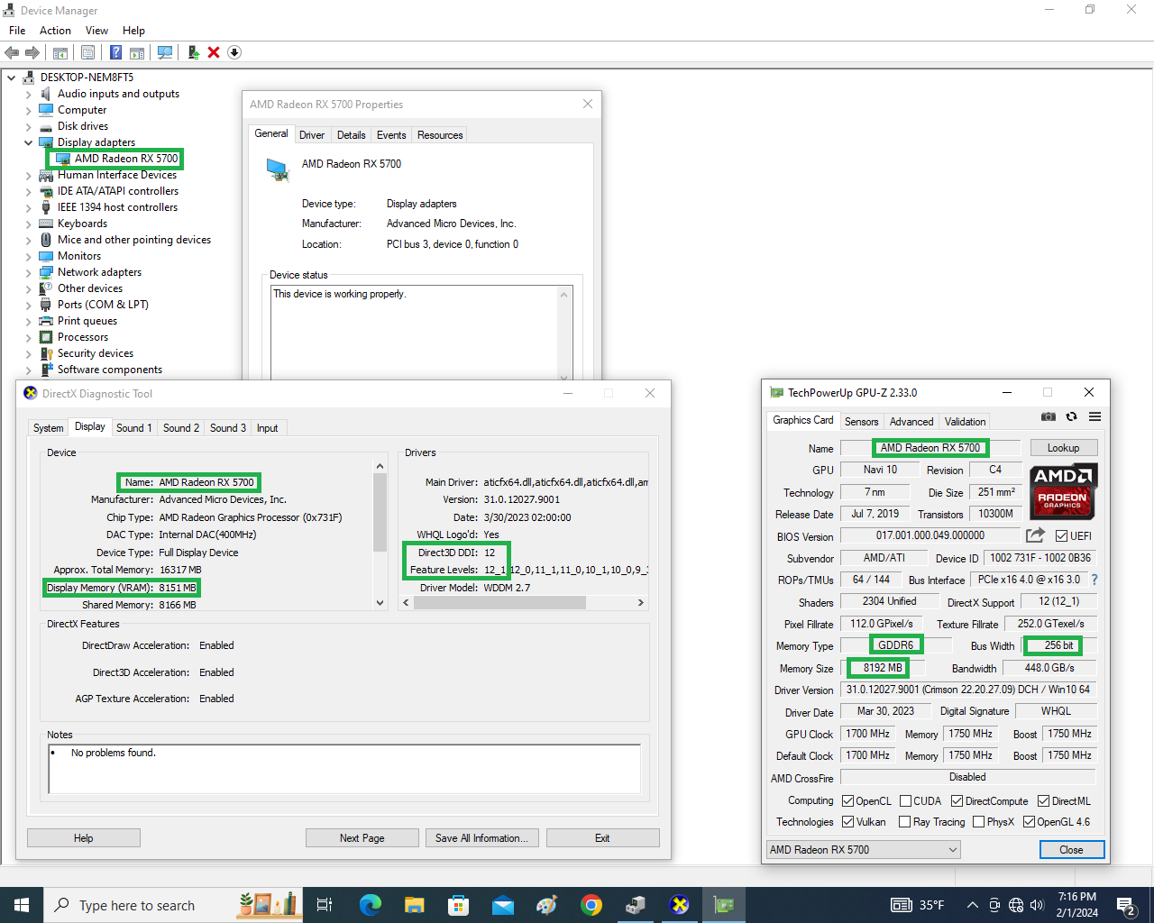Click Save All Information button
This screenshot has width=1154, height=923.
point(481,838)
